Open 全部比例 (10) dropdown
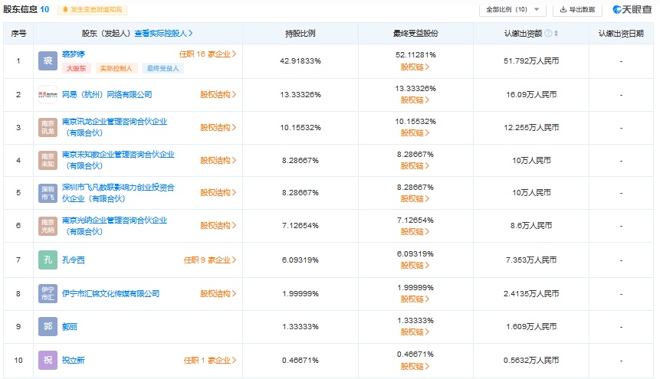The width and height of the screenshot is (660, 379). coord(512,9)
